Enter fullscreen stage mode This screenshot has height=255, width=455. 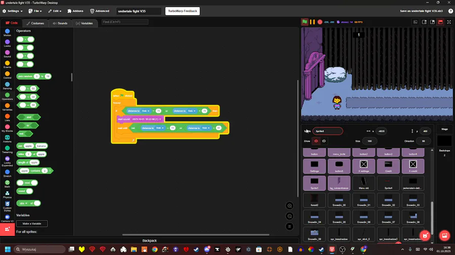449,22
